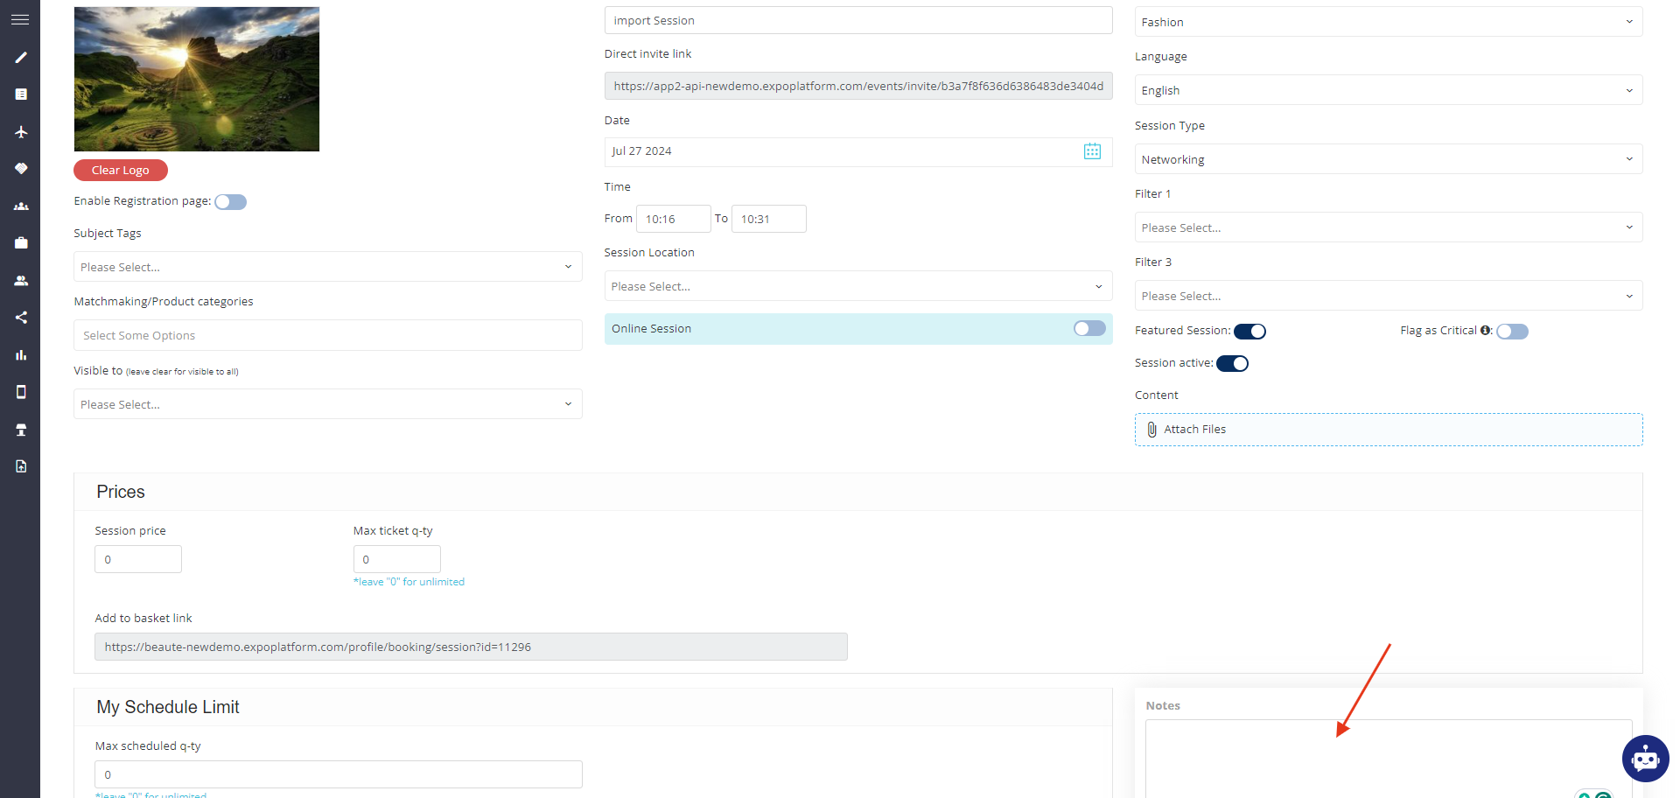This screenshot has height=798, width=1680.
Task: Click inside the Notes text area
Action: tap(1389, 758)
